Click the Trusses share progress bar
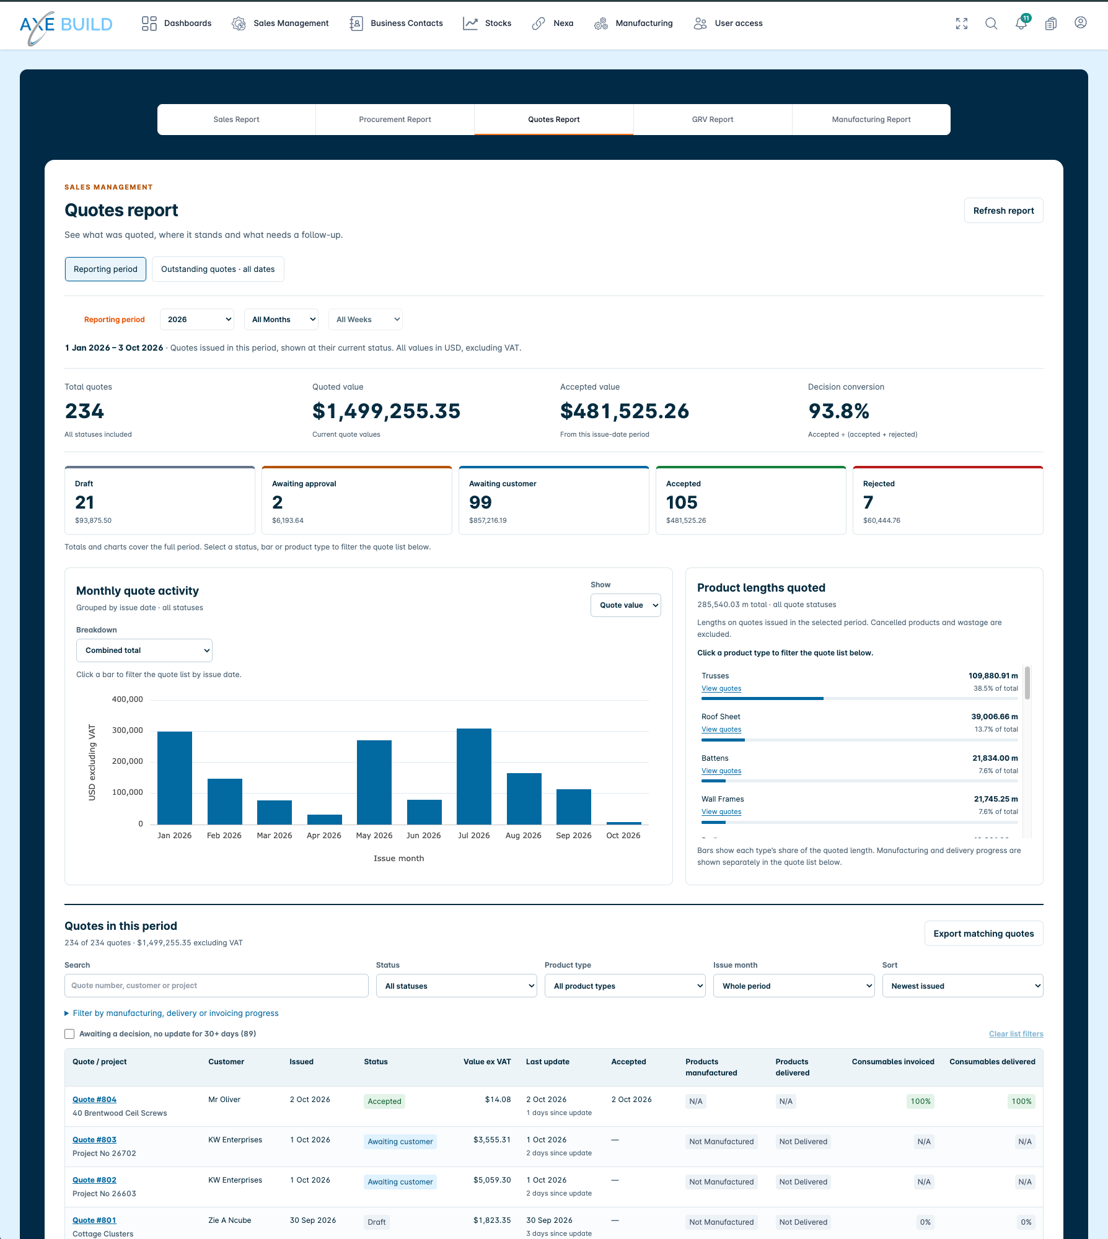Viewport: 1108px width, 1239px height. tap(860, 699)
